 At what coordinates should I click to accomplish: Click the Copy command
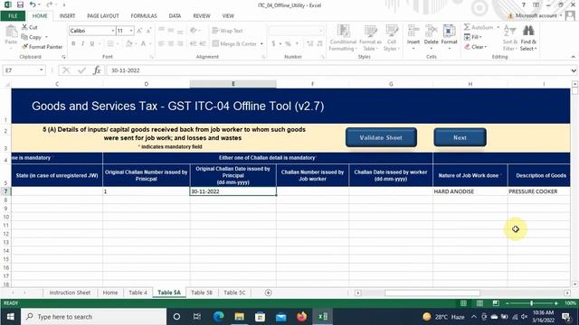(32, 37)
